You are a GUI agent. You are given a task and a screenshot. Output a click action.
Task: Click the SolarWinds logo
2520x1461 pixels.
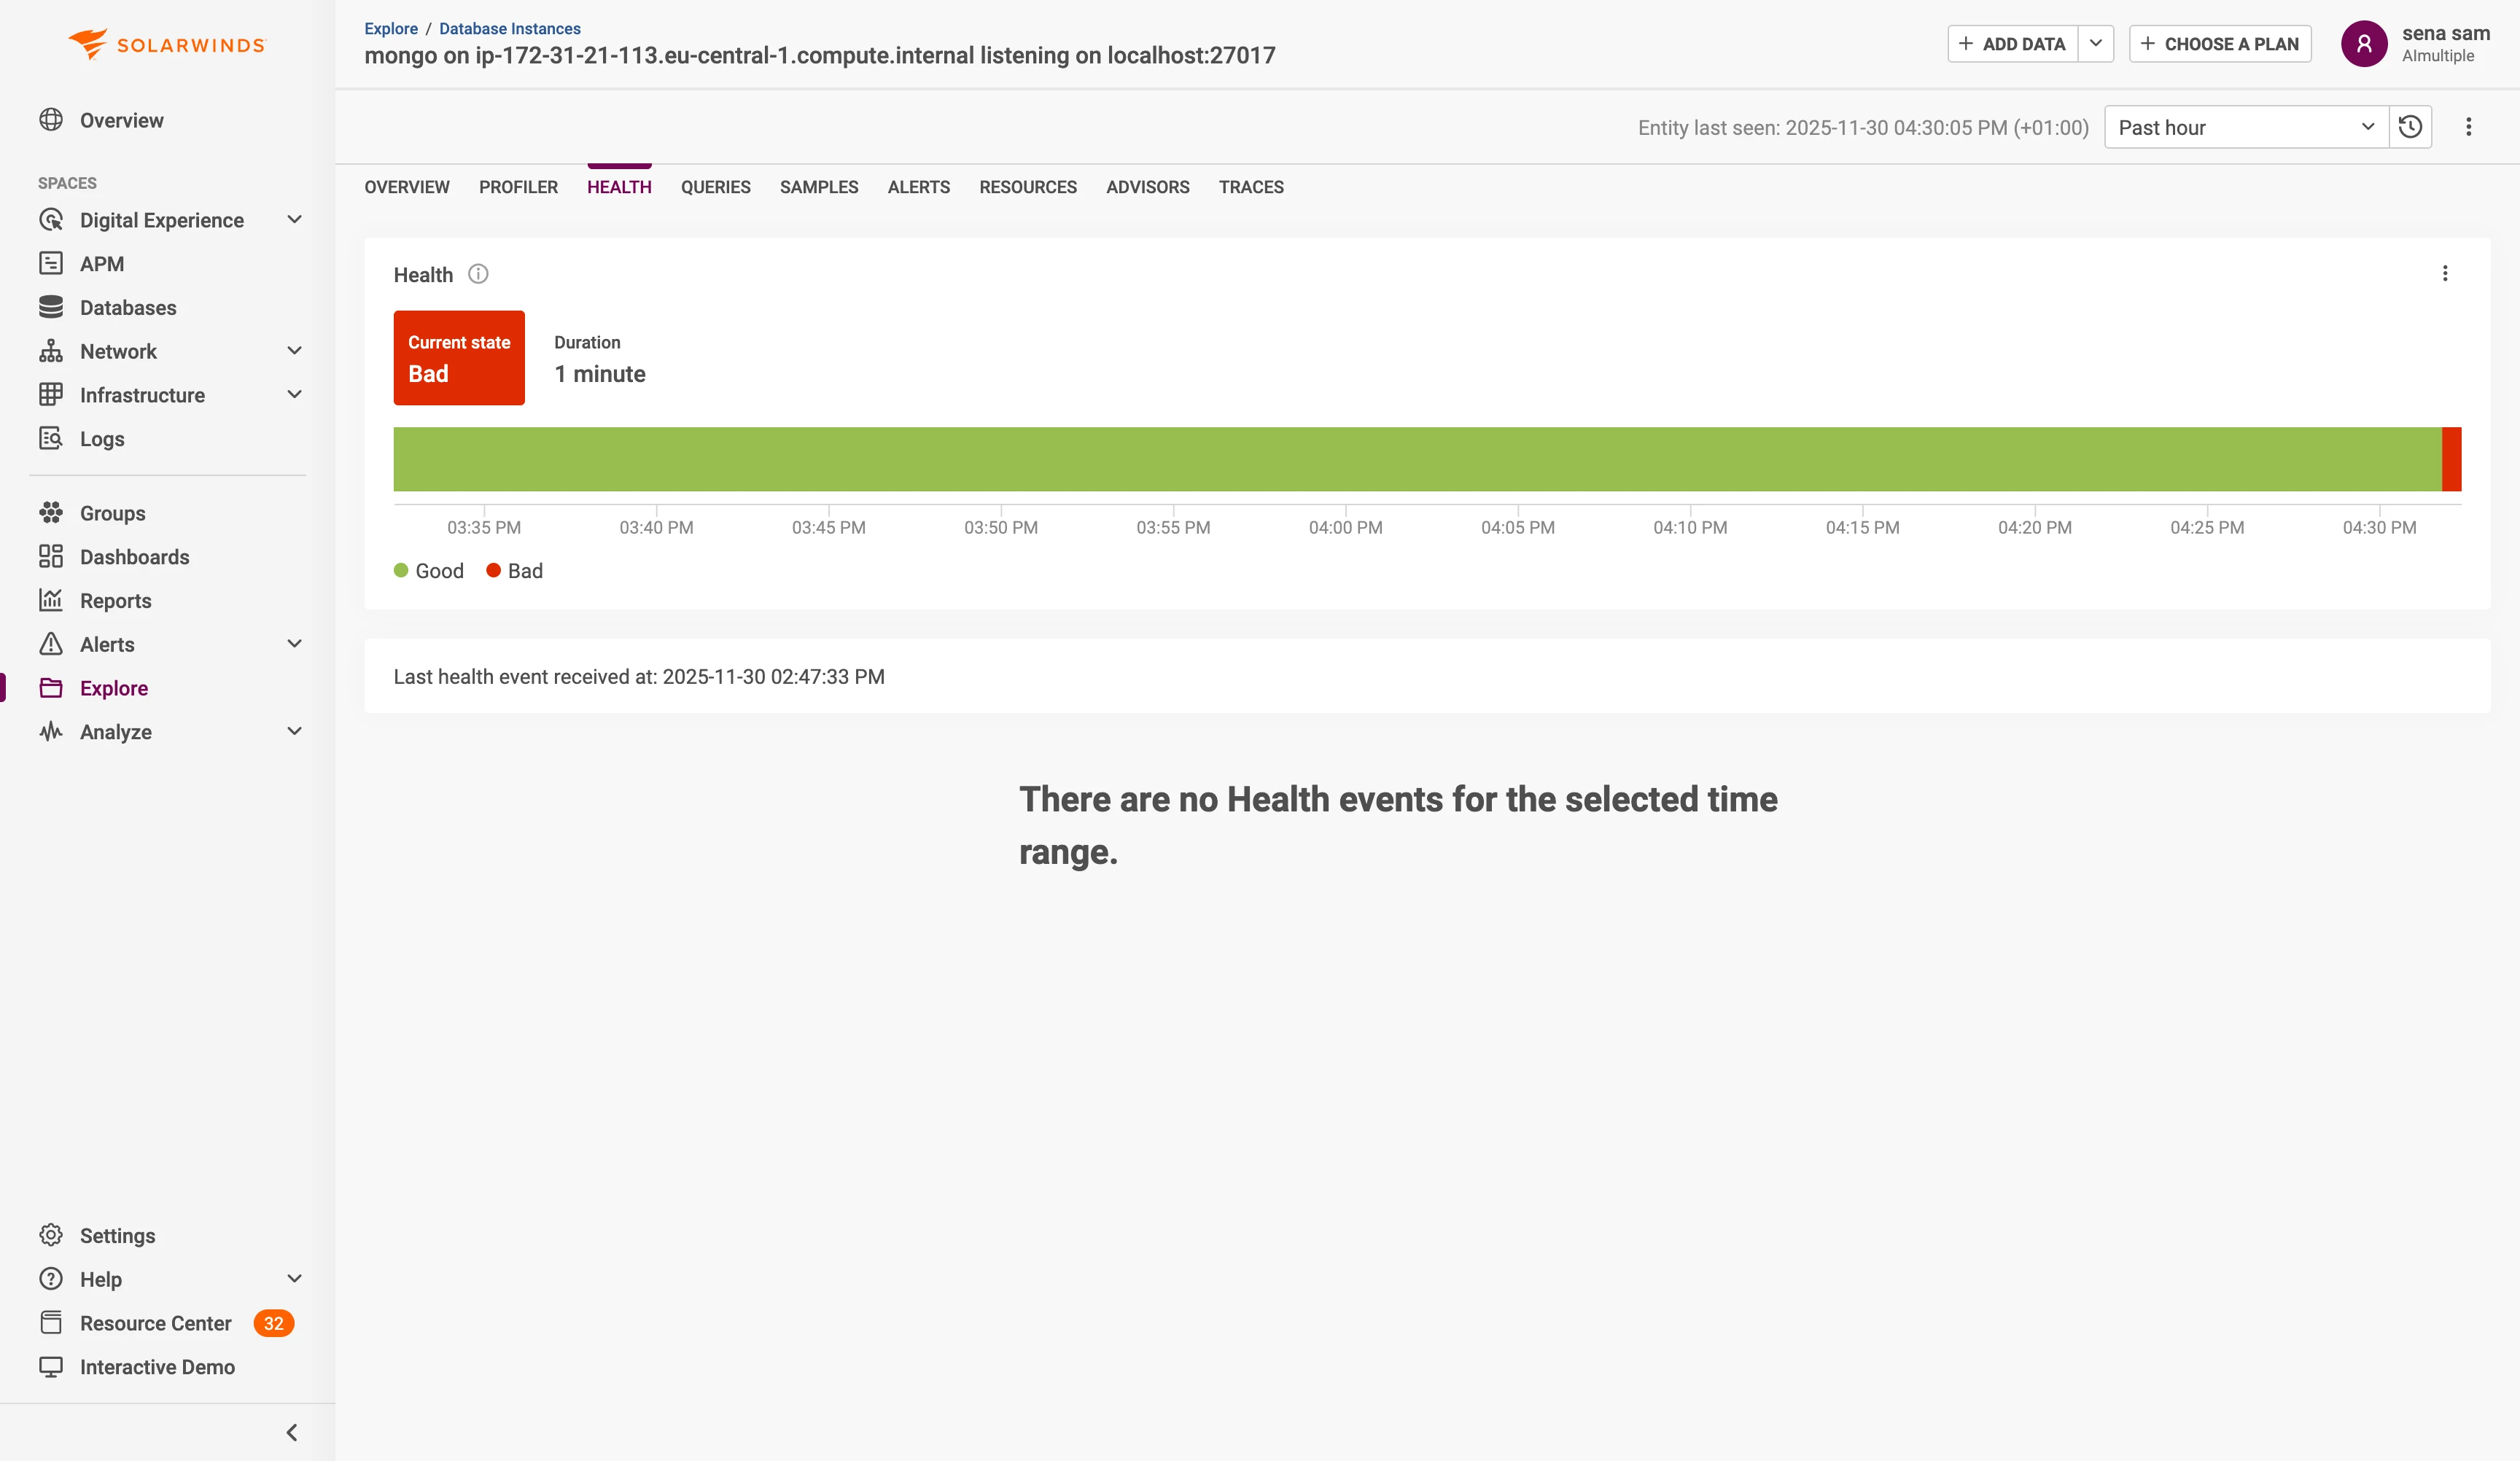tap(167, 44)
